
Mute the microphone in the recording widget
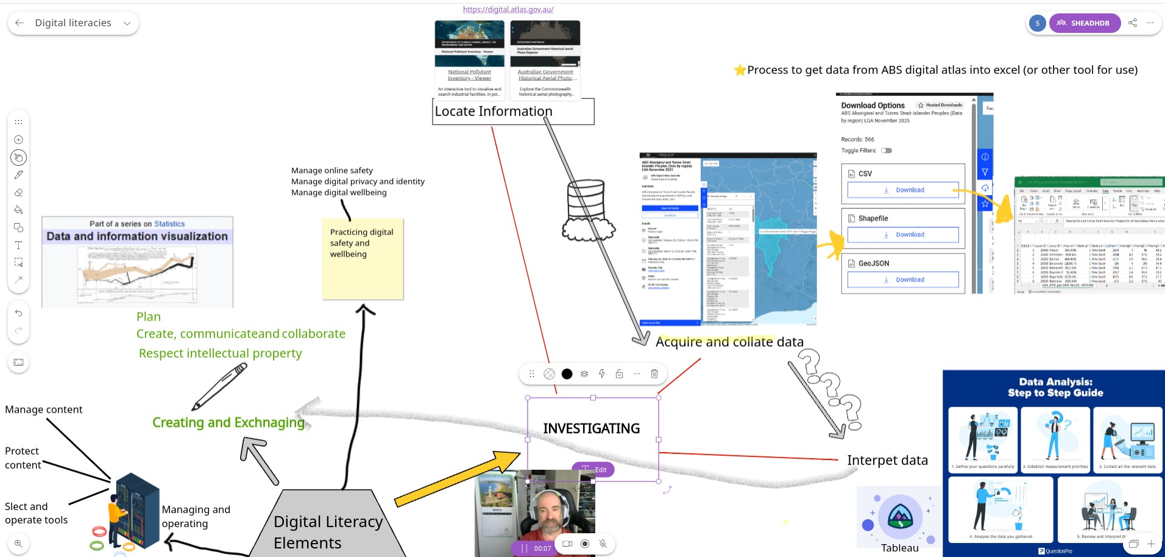pyautogui.click(x=603, y=544)
